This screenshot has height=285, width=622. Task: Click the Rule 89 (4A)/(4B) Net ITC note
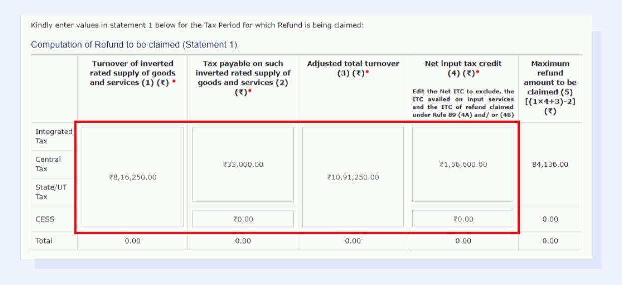(x=463, y=103)
